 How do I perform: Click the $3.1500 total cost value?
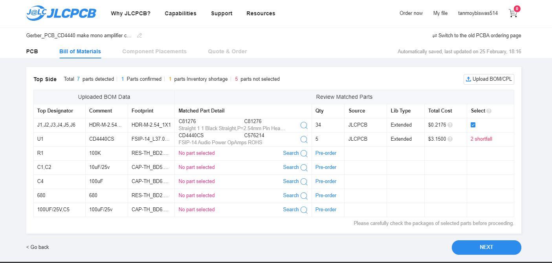(437, 139)
